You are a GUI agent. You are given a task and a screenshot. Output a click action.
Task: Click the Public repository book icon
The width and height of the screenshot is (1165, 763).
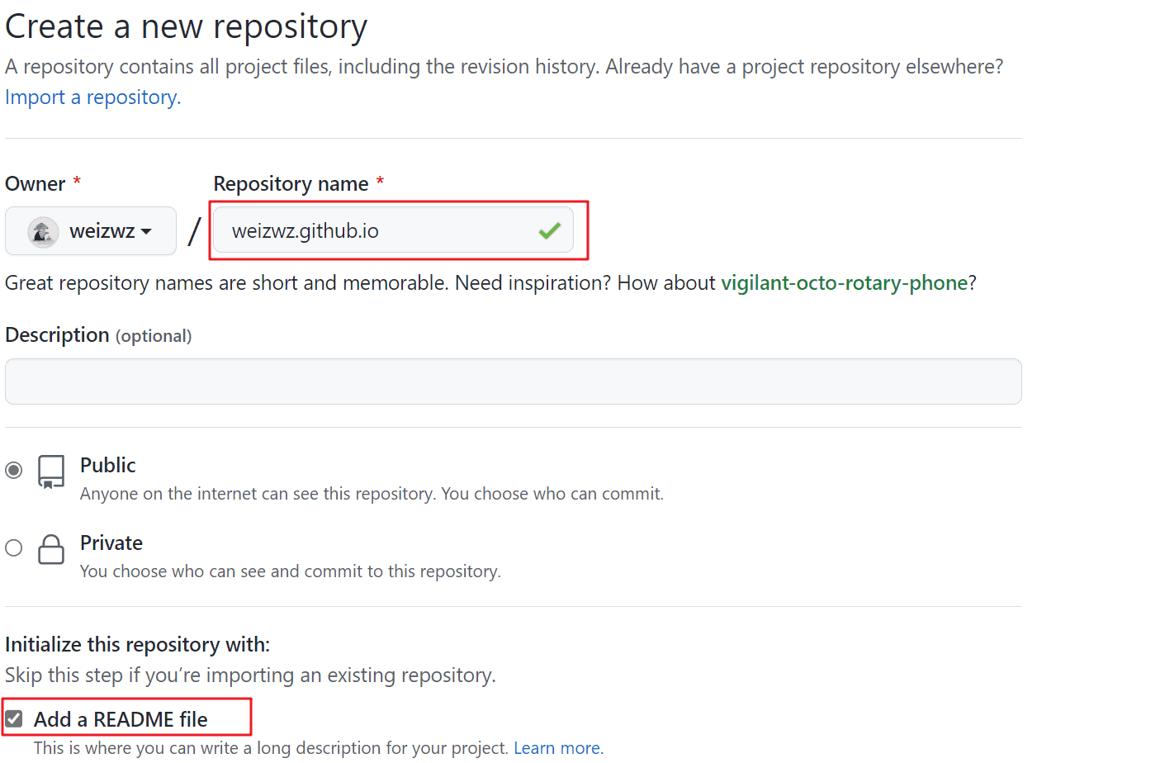tap(51, 472)
